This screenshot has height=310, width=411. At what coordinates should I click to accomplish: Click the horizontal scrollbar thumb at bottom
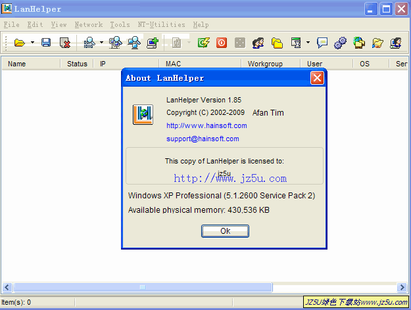pos(143,287)
